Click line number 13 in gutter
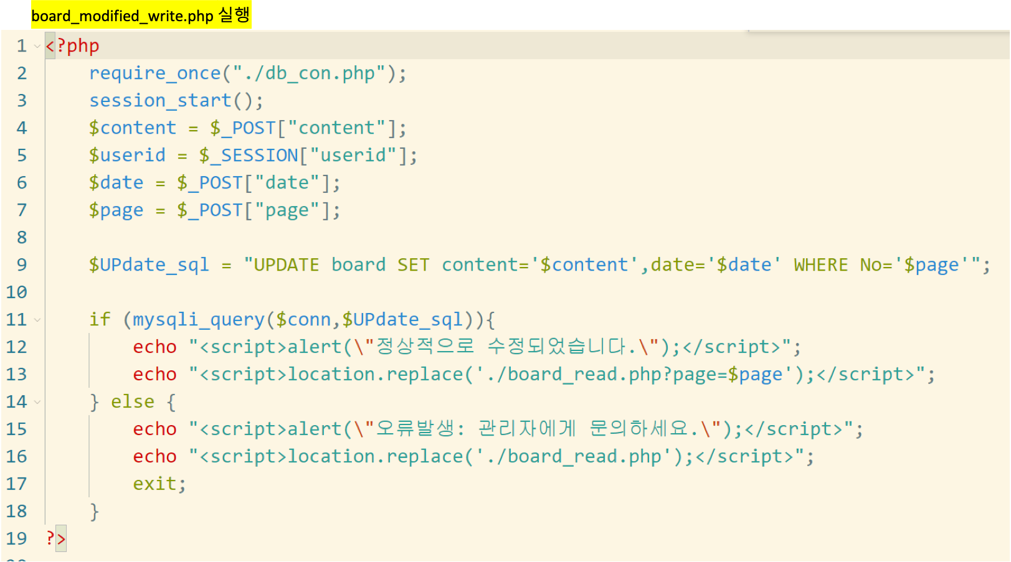 (17, 375)
